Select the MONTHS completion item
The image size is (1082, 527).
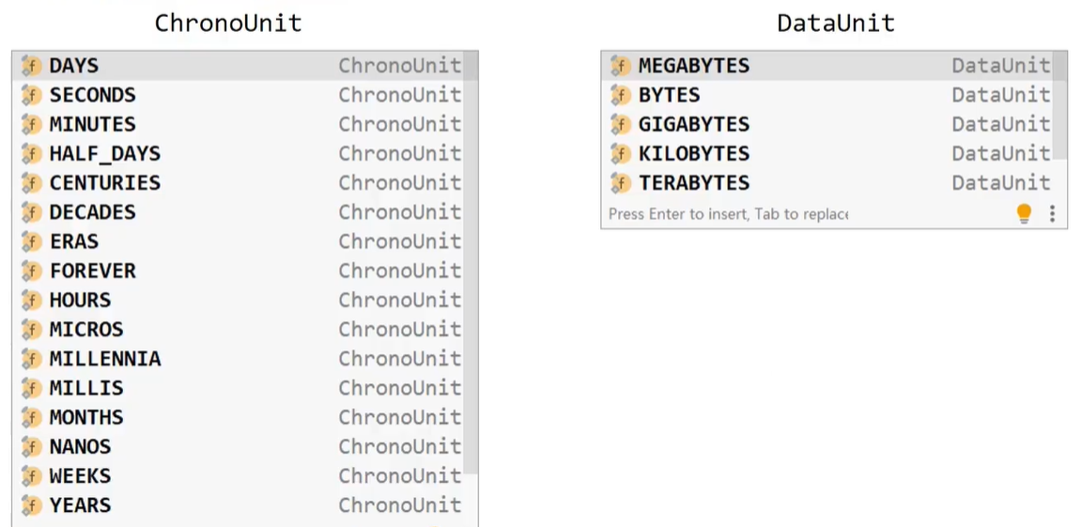tap(238, 417)
